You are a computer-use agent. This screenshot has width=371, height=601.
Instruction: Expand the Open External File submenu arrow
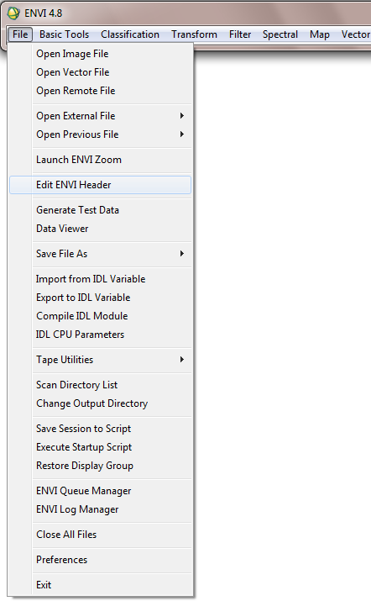tap(182, 116)
